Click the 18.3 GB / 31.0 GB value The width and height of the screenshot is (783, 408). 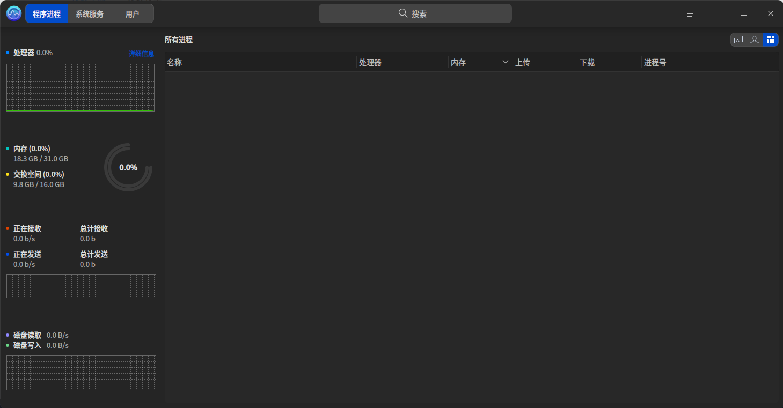(41, 159)
